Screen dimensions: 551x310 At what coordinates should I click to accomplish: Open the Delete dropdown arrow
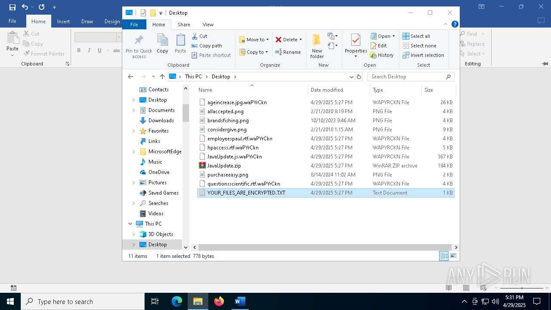[300, 40]
